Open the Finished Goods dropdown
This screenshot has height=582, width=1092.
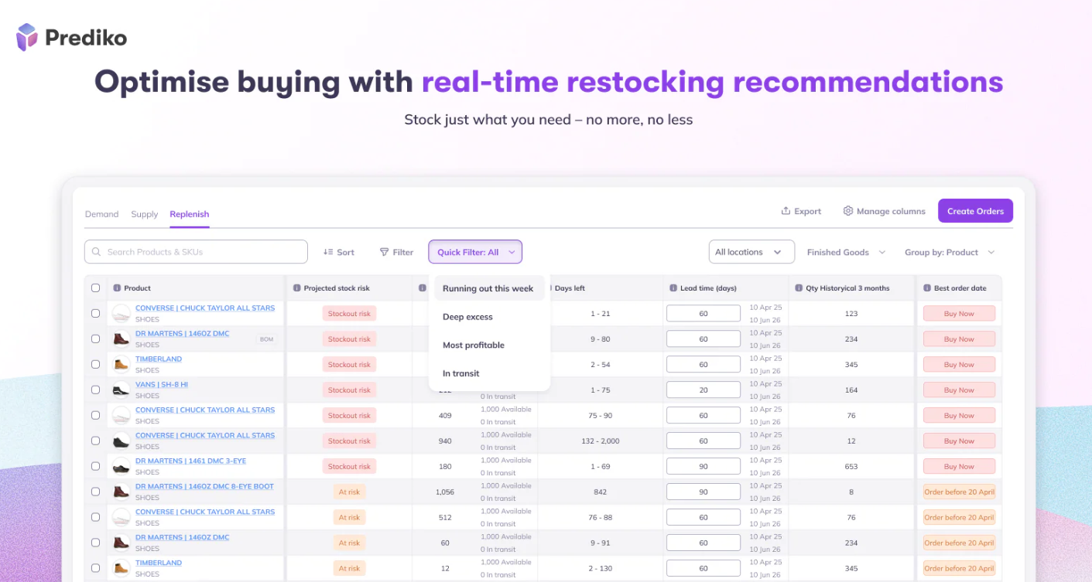tap(846, 252)
